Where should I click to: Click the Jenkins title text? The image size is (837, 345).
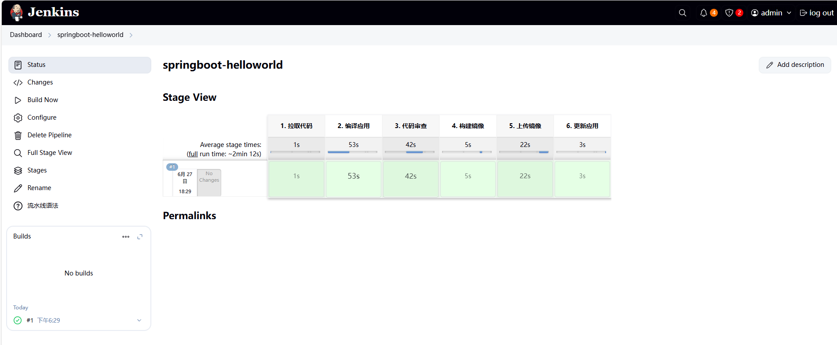53,12
